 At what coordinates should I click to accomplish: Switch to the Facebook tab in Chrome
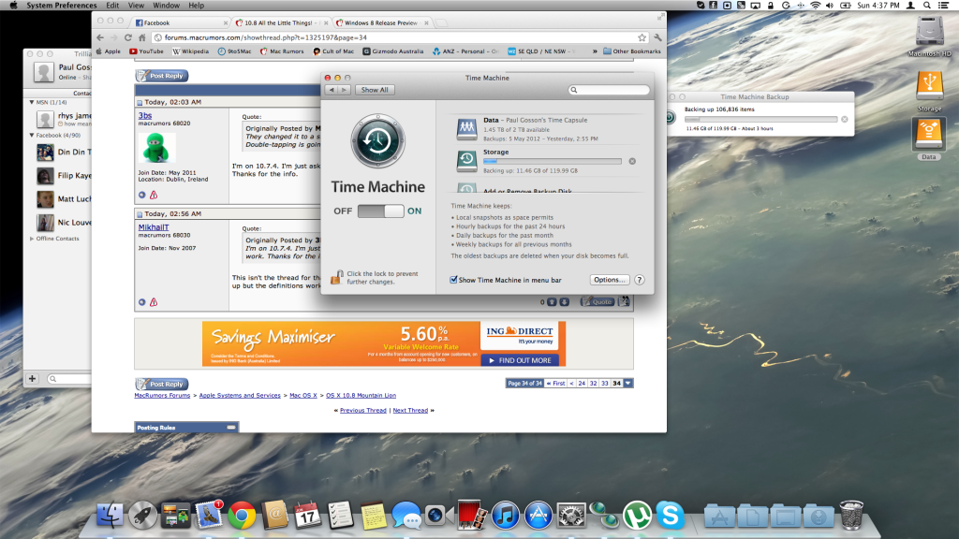[x=181, y=22]
